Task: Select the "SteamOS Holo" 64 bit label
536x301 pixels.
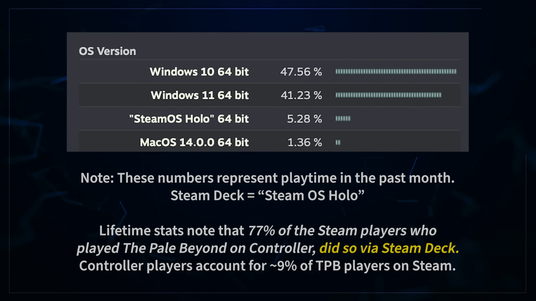Action: [x=189, y=119]
